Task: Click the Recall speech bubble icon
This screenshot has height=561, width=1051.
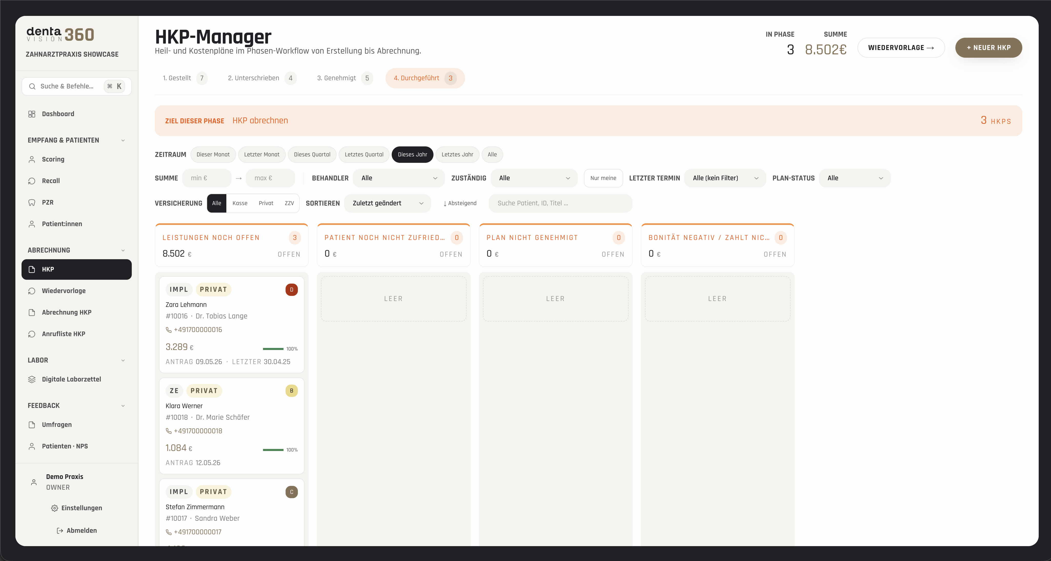Action: tap(32, 181)
